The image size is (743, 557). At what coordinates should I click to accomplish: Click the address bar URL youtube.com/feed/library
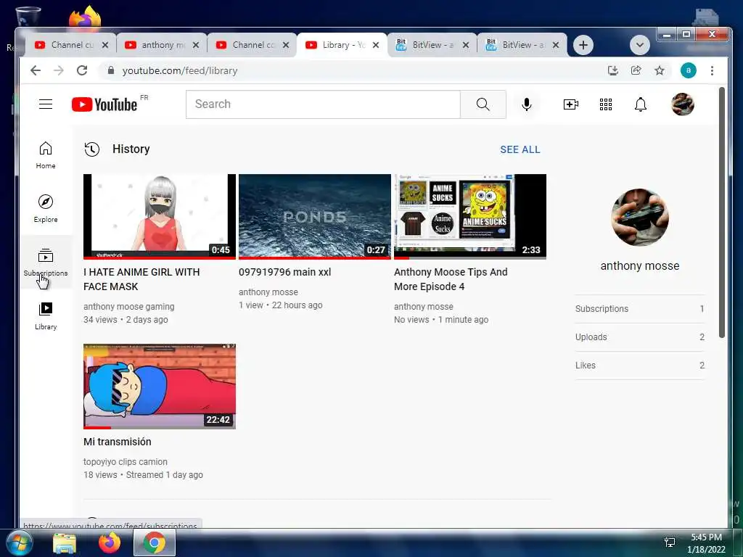click(180, 70)
